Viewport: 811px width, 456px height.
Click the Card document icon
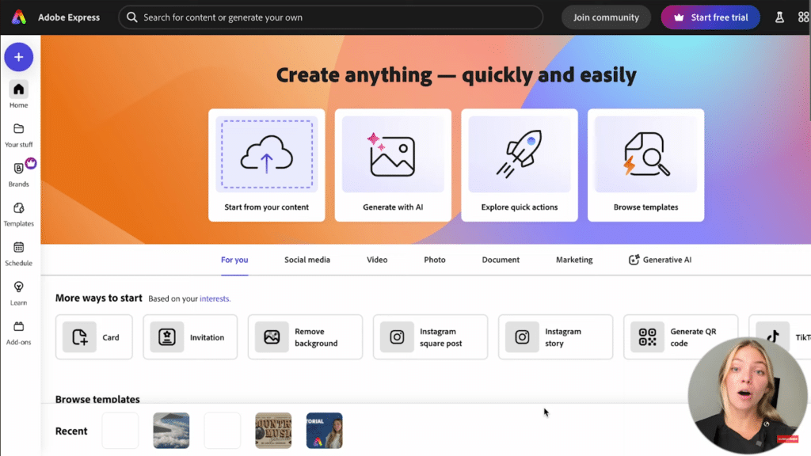pos(80,337)
